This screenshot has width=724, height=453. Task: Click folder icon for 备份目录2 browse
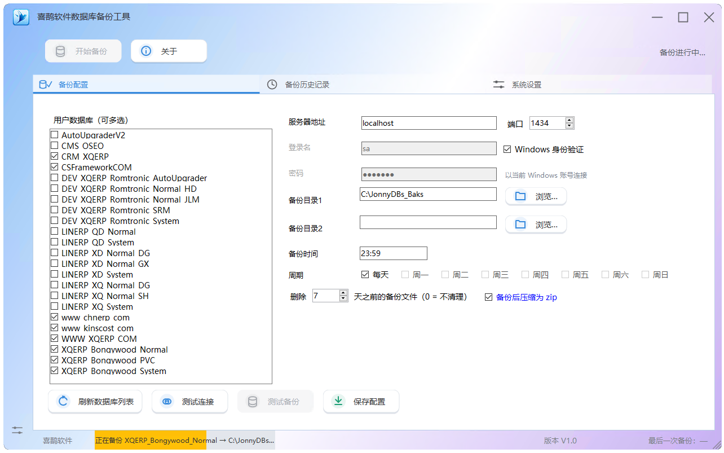click(520, 225)
